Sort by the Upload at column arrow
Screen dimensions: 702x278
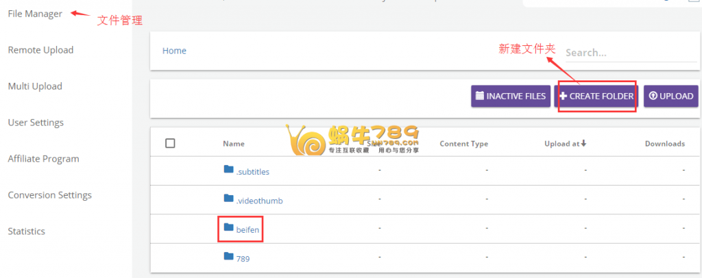583,144
